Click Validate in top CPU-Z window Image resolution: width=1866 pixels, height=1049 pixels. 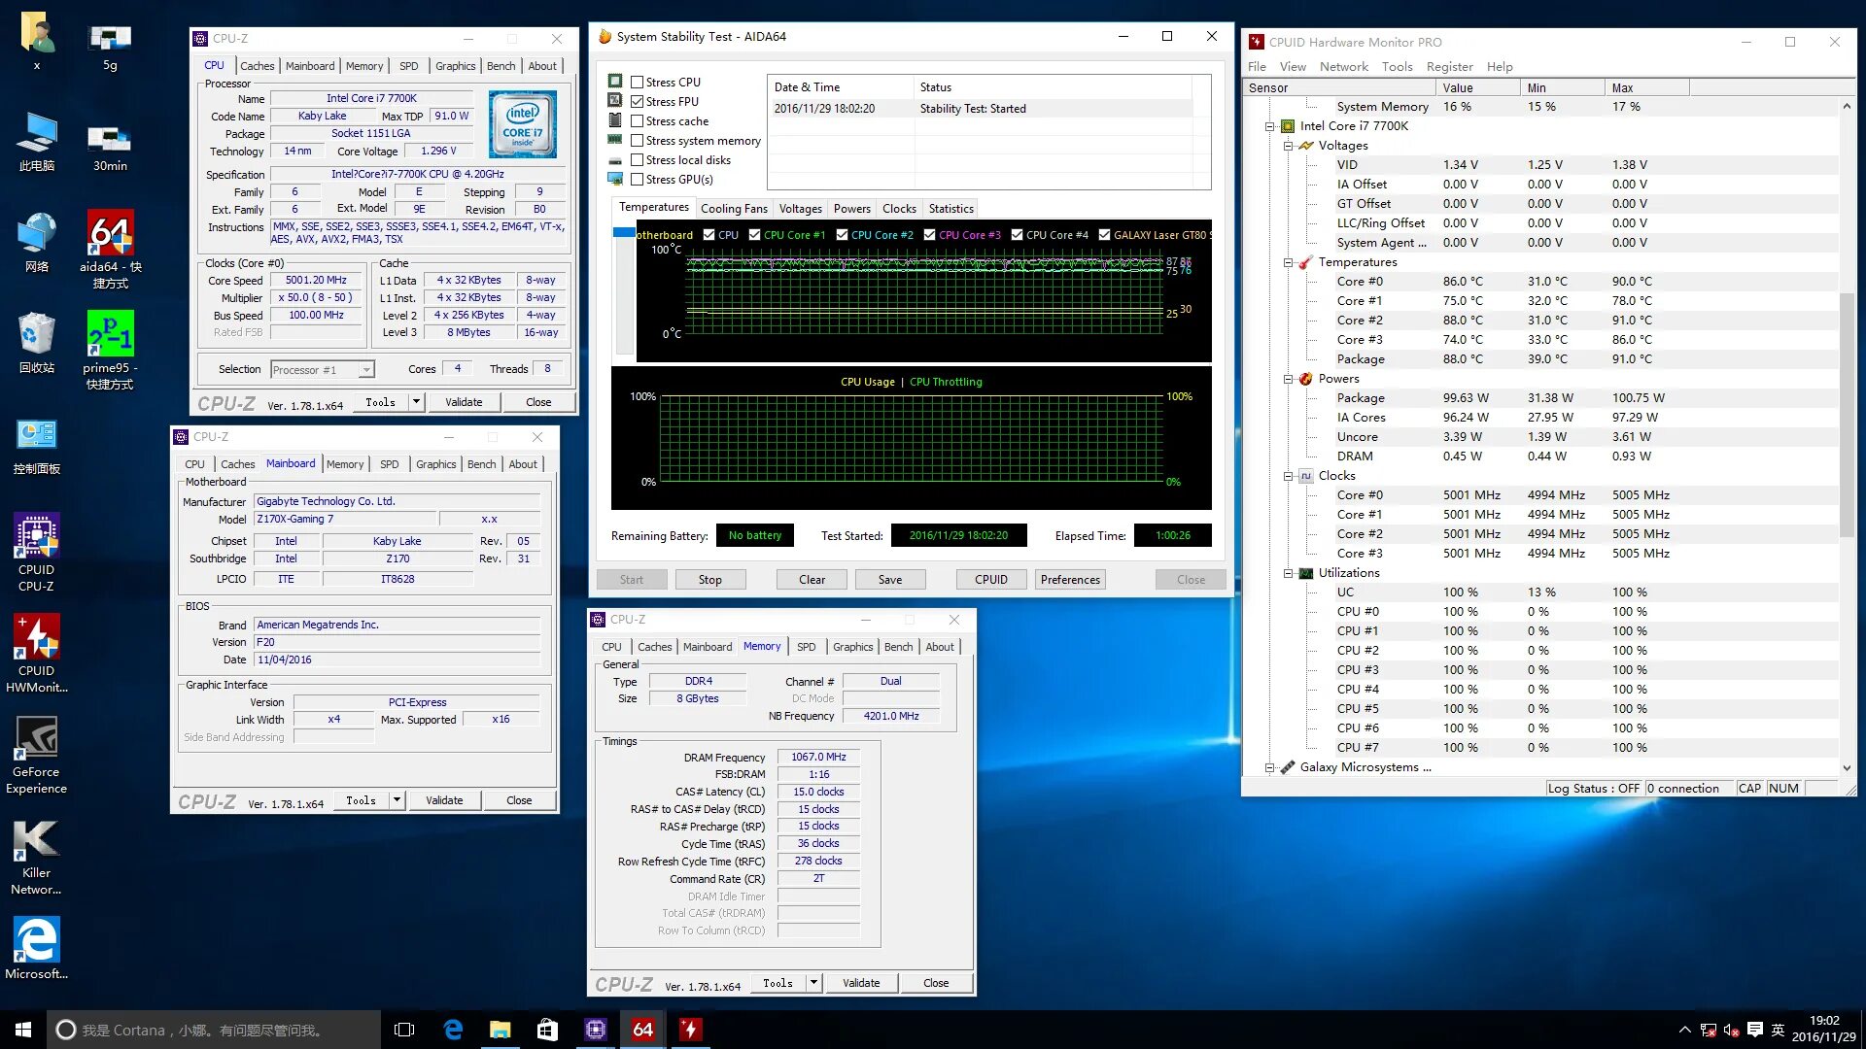pyautogui.click(x=464, y=402)
